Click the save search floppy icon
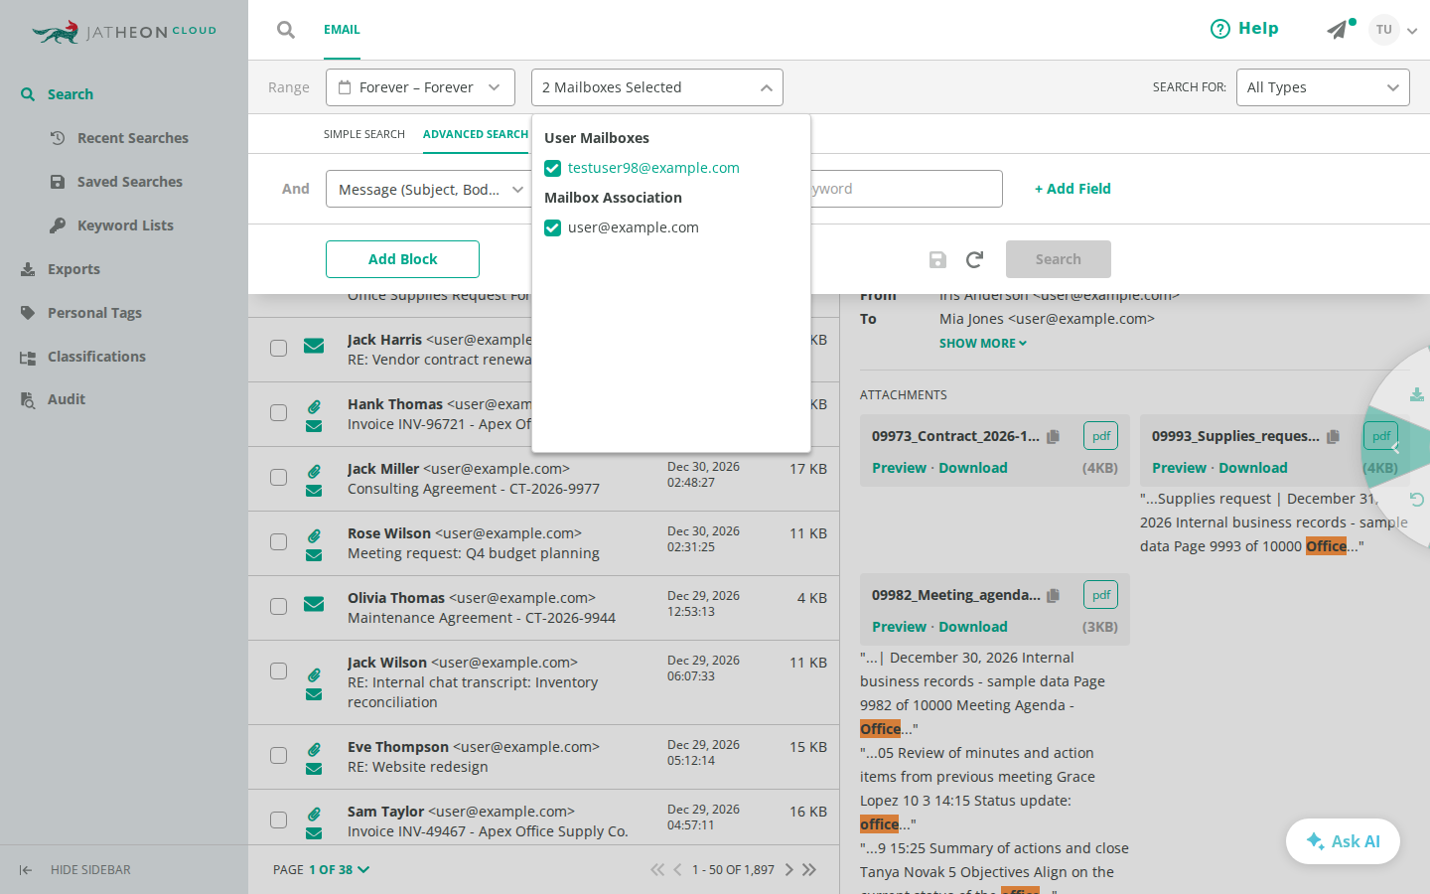 click(x=937, y=259)
